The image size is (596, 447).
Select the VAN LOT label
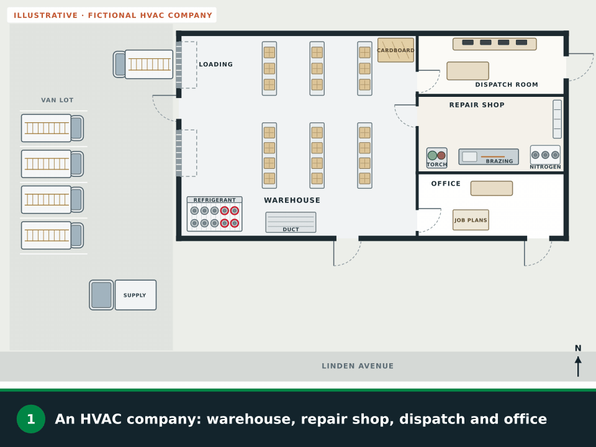[57, 100]
